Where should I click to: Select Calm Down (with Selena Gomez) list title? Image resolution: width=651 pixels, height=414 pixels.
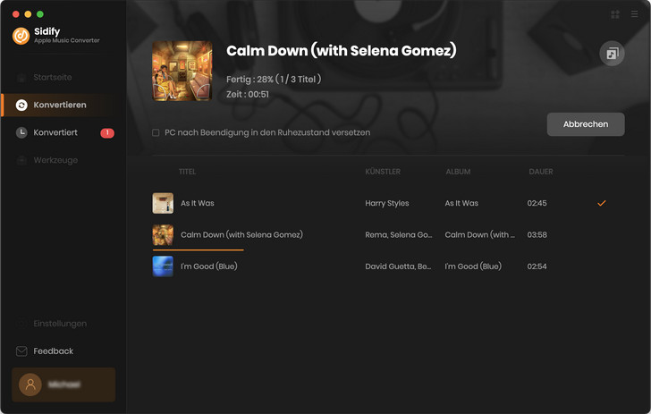click(x=241, y=234)
